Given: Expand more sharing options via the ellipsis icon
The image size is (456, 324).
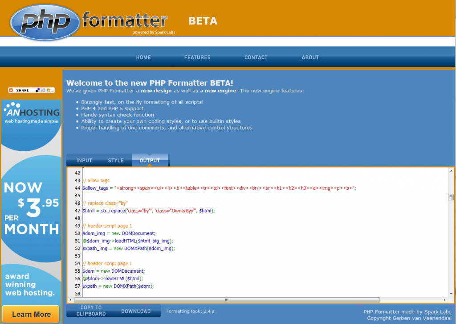Looking at the screenshot, I should (53, 91).
